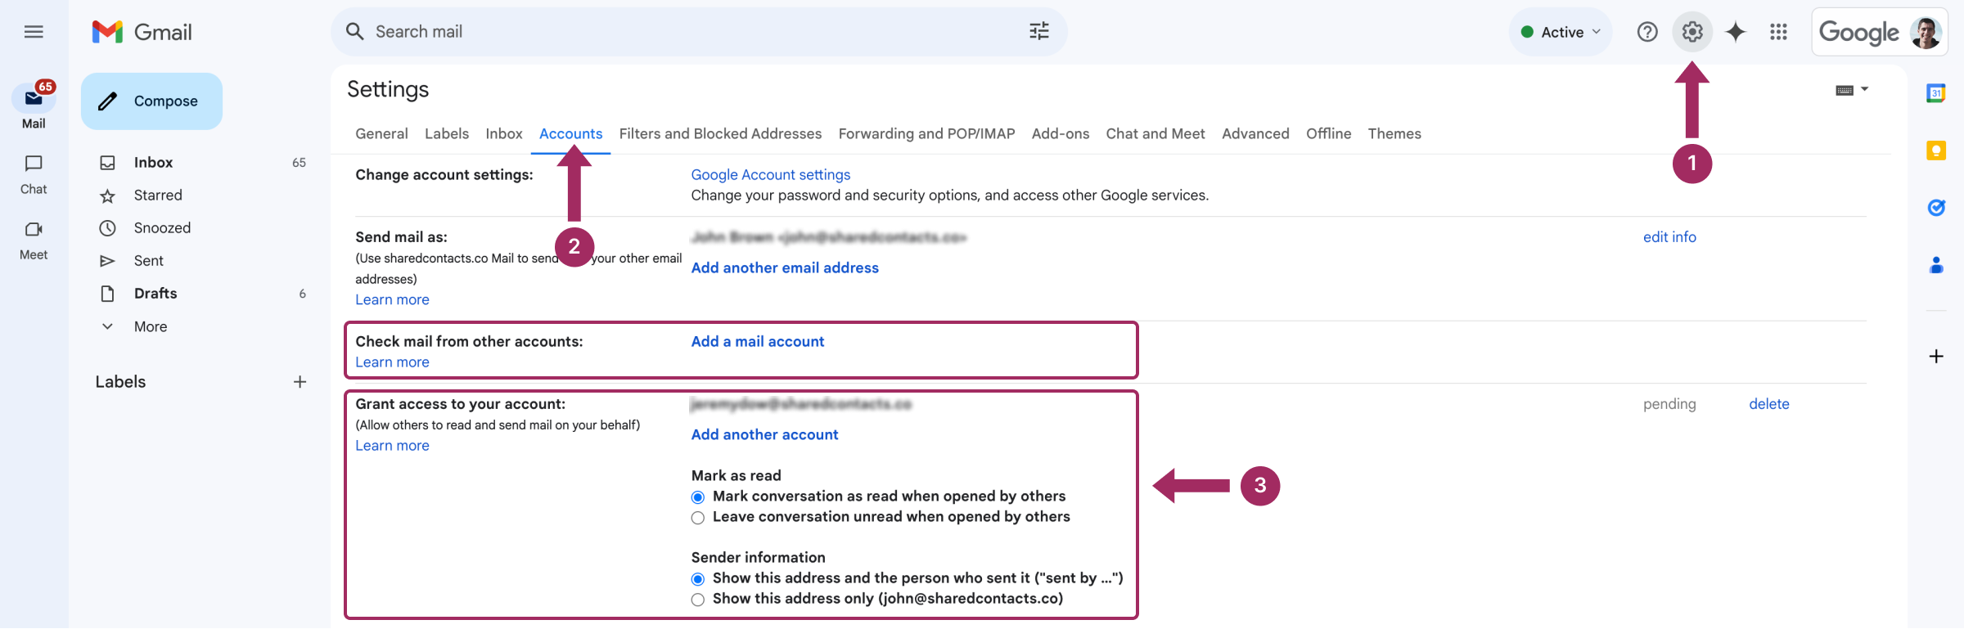Screen dimensions: 1964x629
Task: Switch to the Add-ons tab
Action: 1061,134
